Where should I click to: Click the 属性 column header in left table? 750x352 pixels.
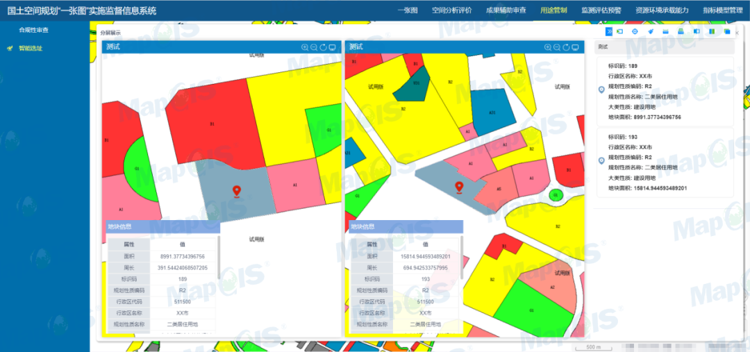(x=128, y=244)
